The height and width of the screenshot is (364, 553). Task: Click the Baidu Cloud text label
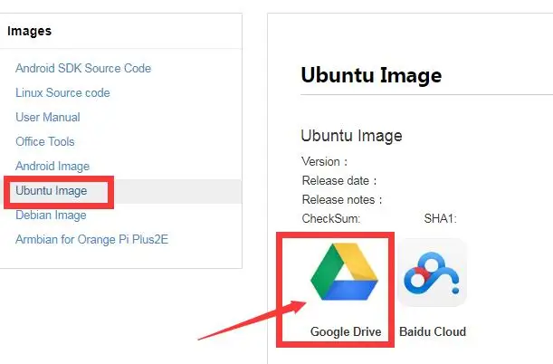tap(433, 331)
